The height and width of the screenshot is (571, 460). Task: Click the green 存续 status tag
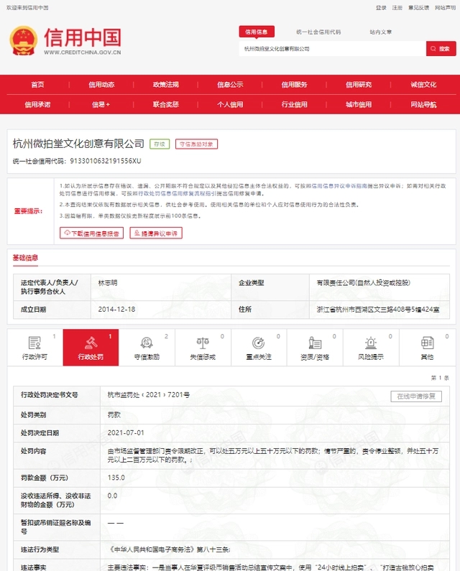[160, 144]
